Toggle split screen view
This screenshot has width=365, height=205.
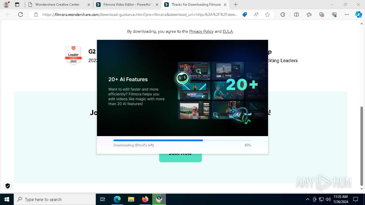[x=296, y=15]
